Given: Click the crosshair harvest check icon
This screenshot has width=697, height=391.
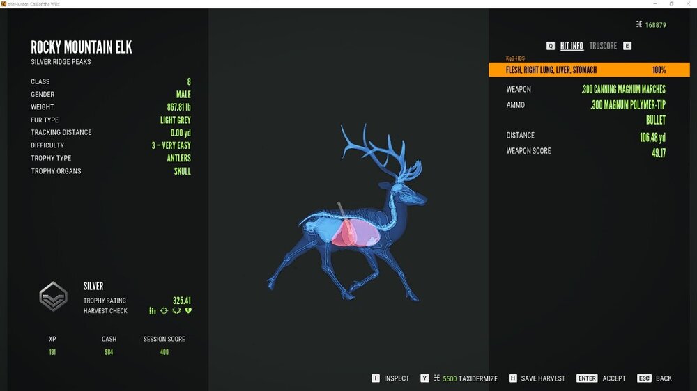Looking at the screenshot, I should (164, 311).
